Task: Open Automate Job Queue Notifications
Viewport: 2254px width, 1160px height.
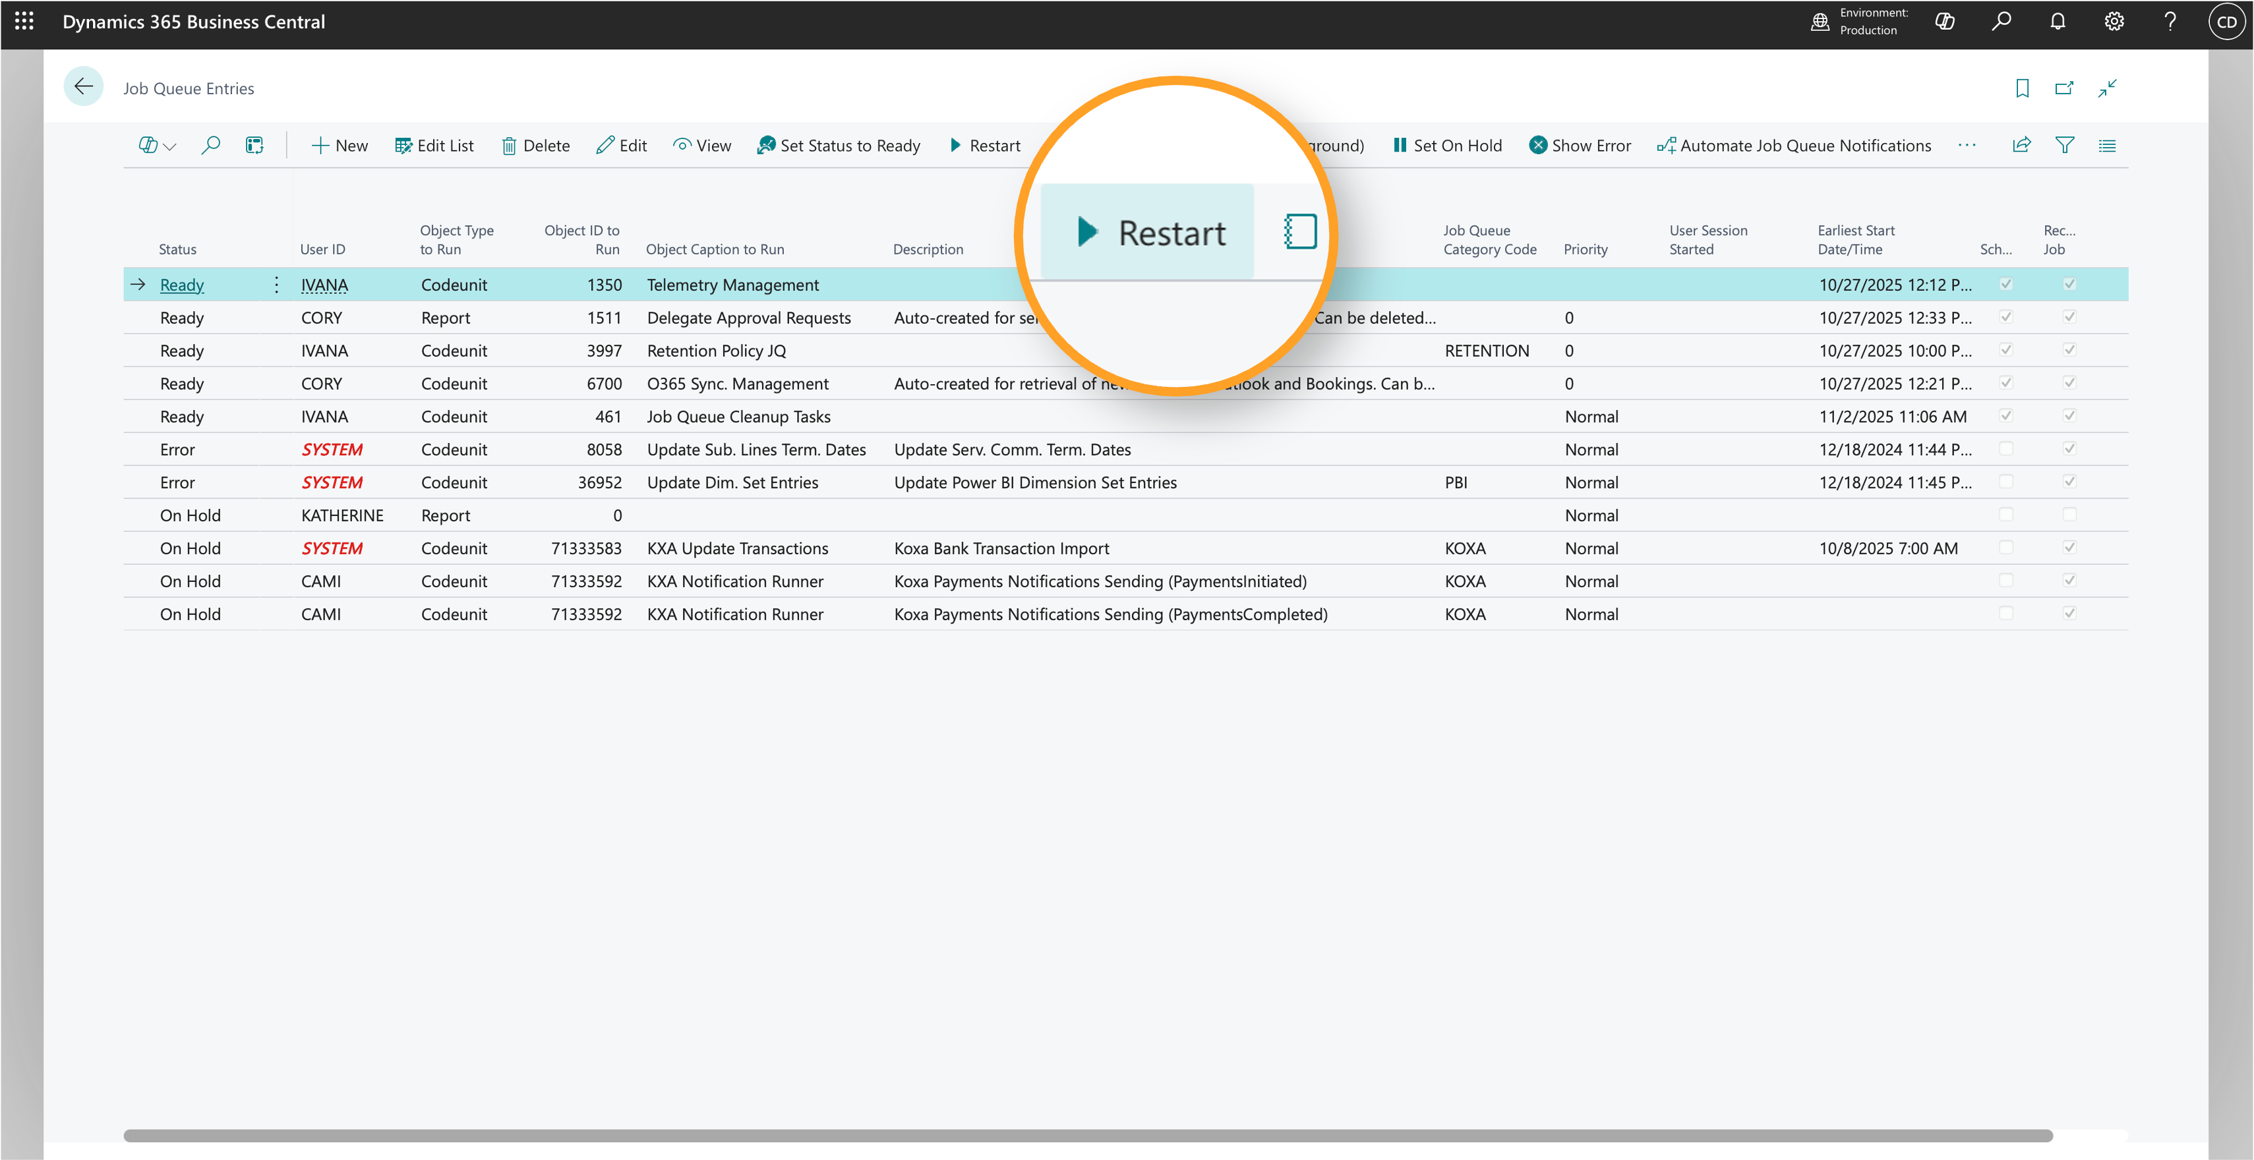Action: [1794, 145]
